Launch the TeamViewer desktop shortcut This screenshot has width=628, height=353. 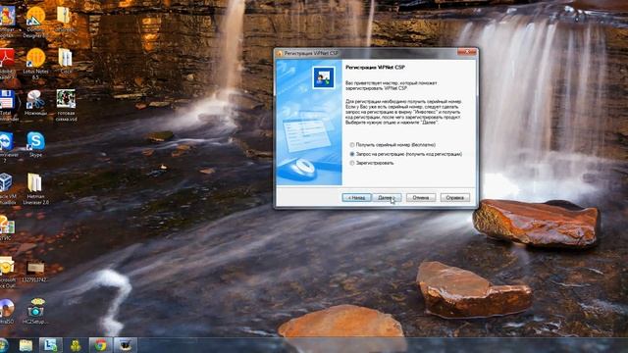coord(7,147)
